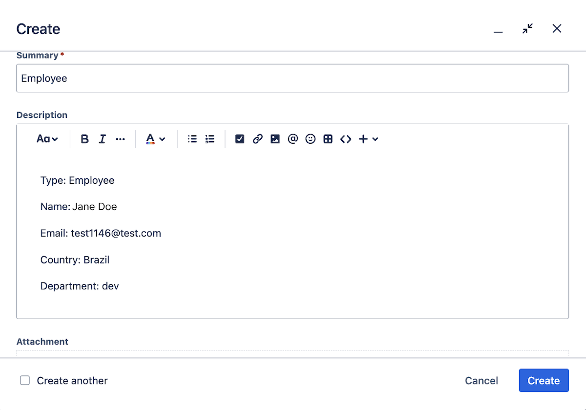Insert an image or media file

(275, 139)
